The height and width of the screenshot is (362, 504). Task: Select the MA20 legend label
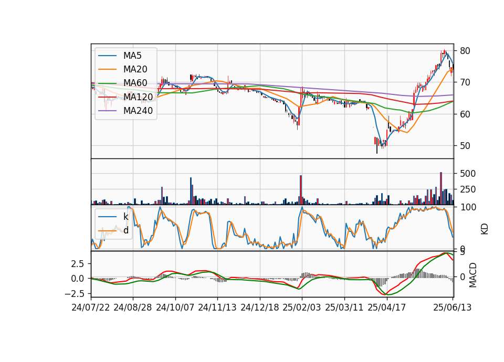point(135,69)
